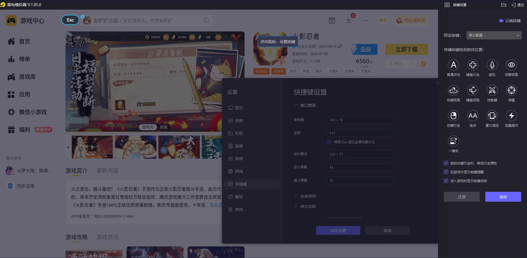Open 云端按键 cloud key mappings
Screen dimensions: 527x258
tap(510, 21)
